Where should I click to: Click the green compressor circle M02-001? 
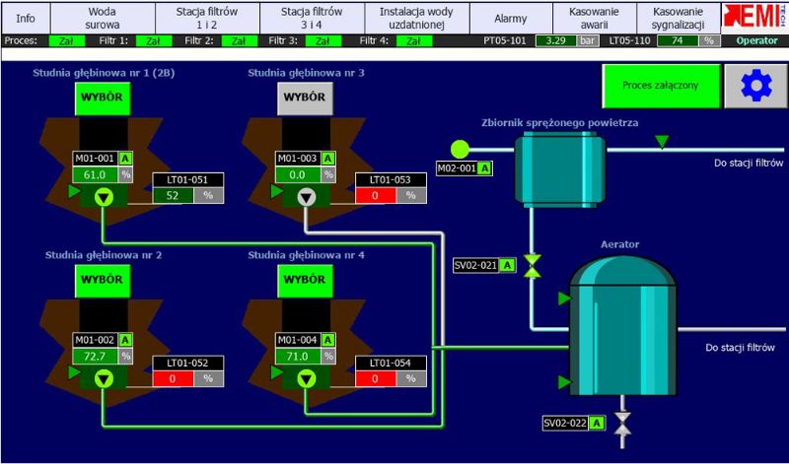tap(460, 149)
